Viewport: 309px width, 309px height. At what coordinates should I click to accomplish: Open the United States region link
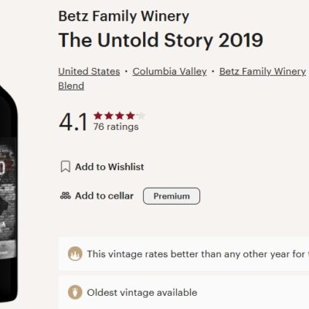[x=89, y=71]
